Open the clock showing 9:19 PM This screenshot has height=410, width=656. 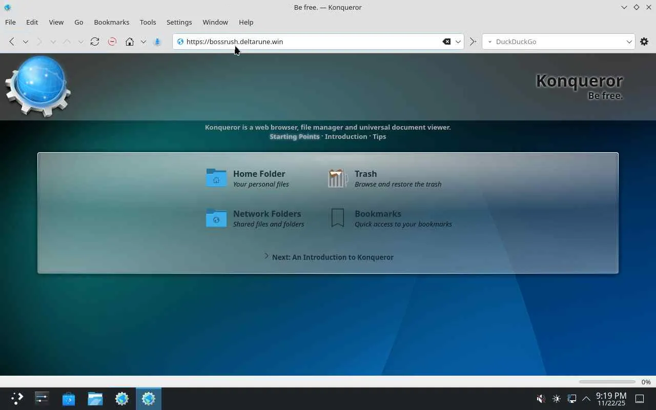611,399
